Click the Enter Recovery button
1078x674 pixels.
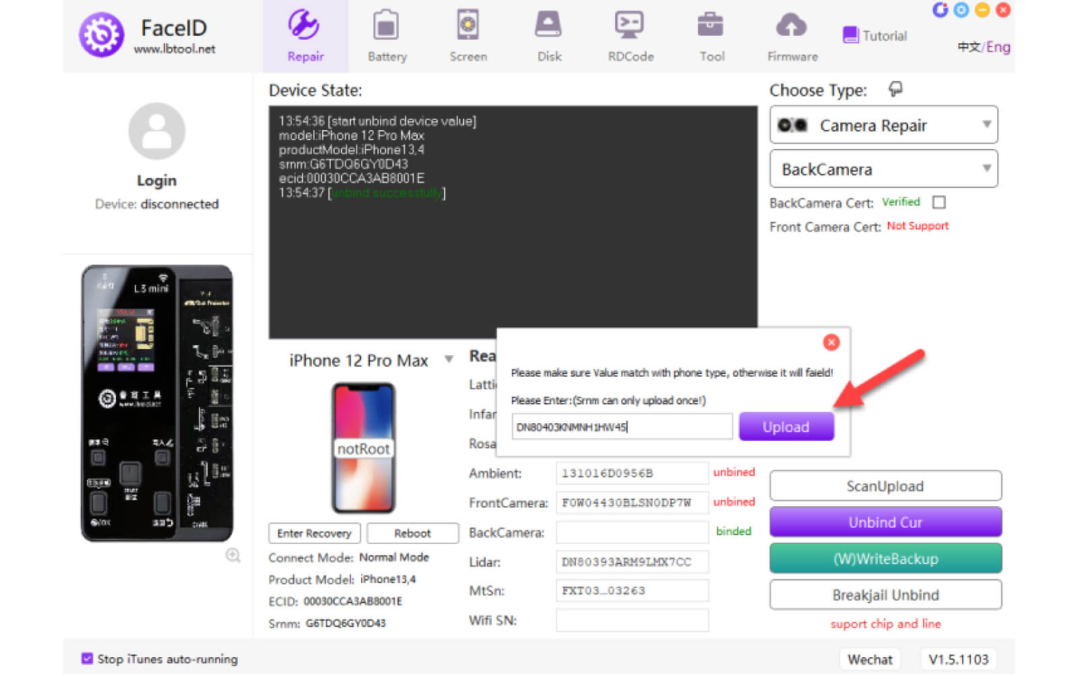[x=315, y=533]
